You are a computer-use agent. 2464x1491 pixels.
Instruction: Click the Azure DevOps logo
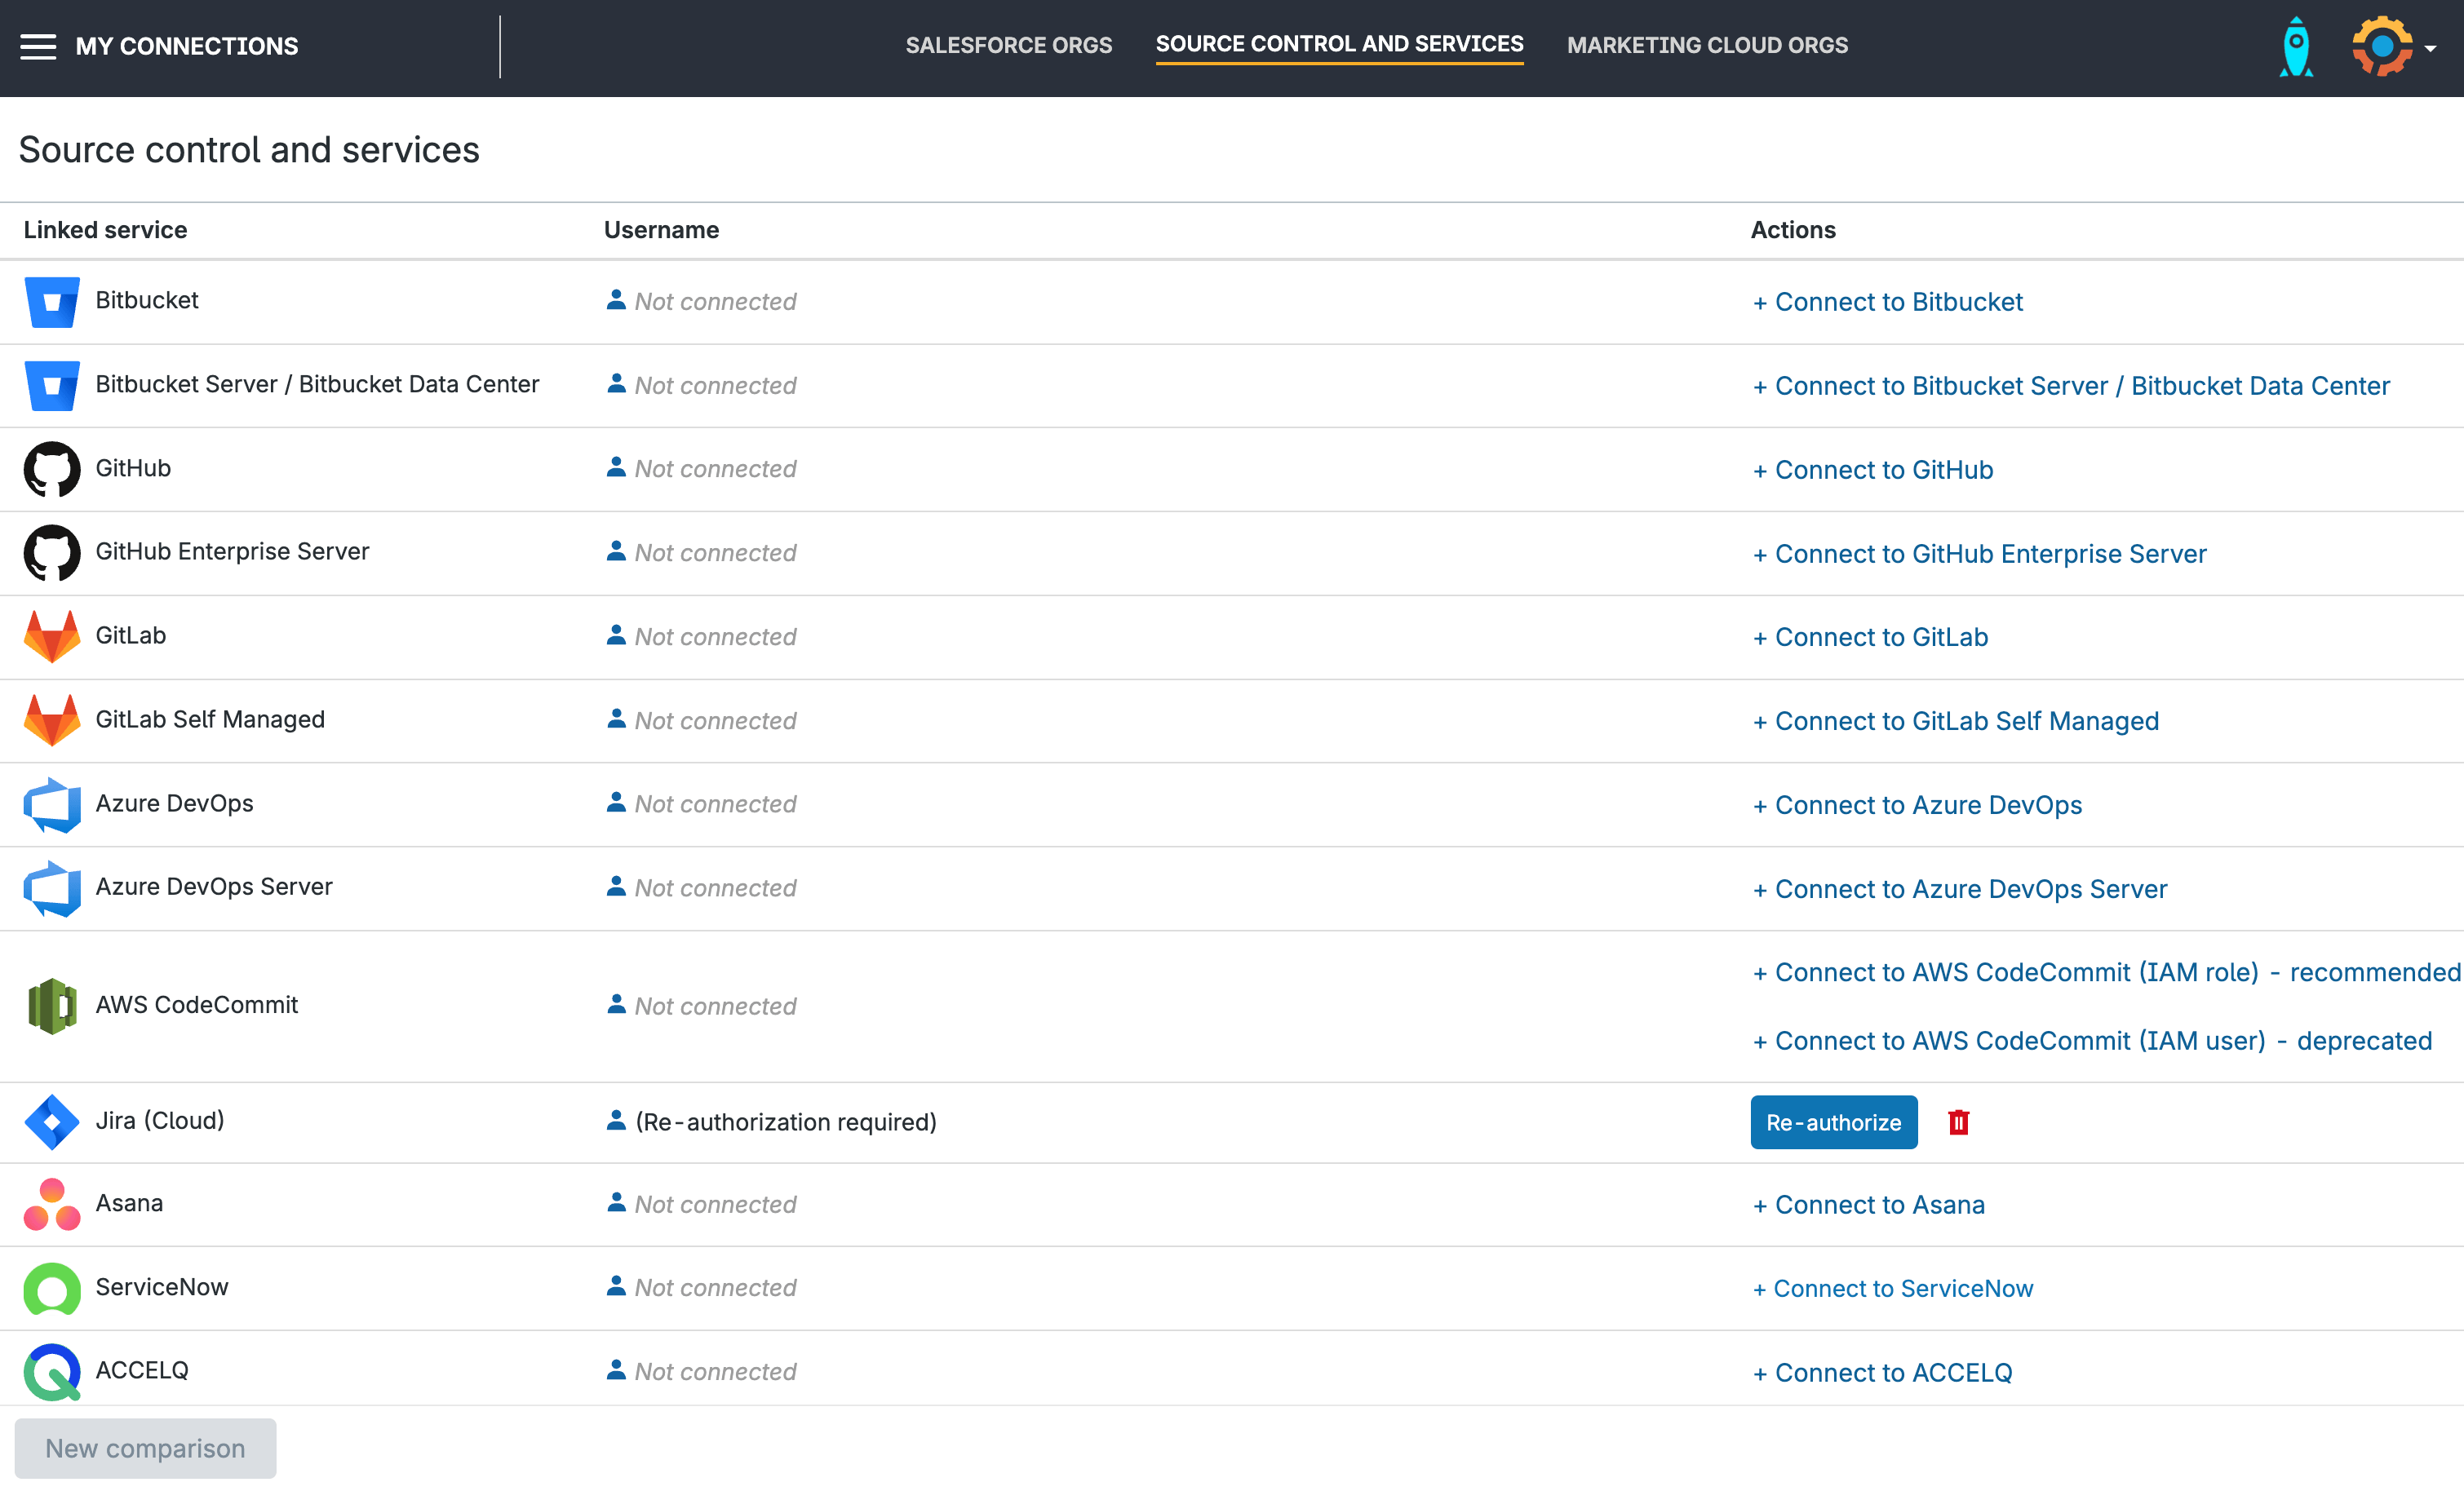tap(52, 804)
